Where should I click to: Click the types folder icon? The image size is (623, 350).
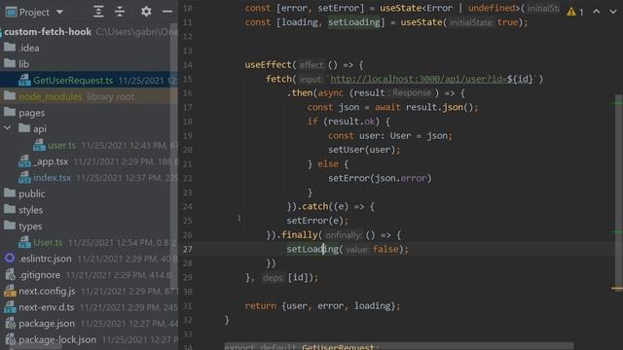tap(10, 226)
